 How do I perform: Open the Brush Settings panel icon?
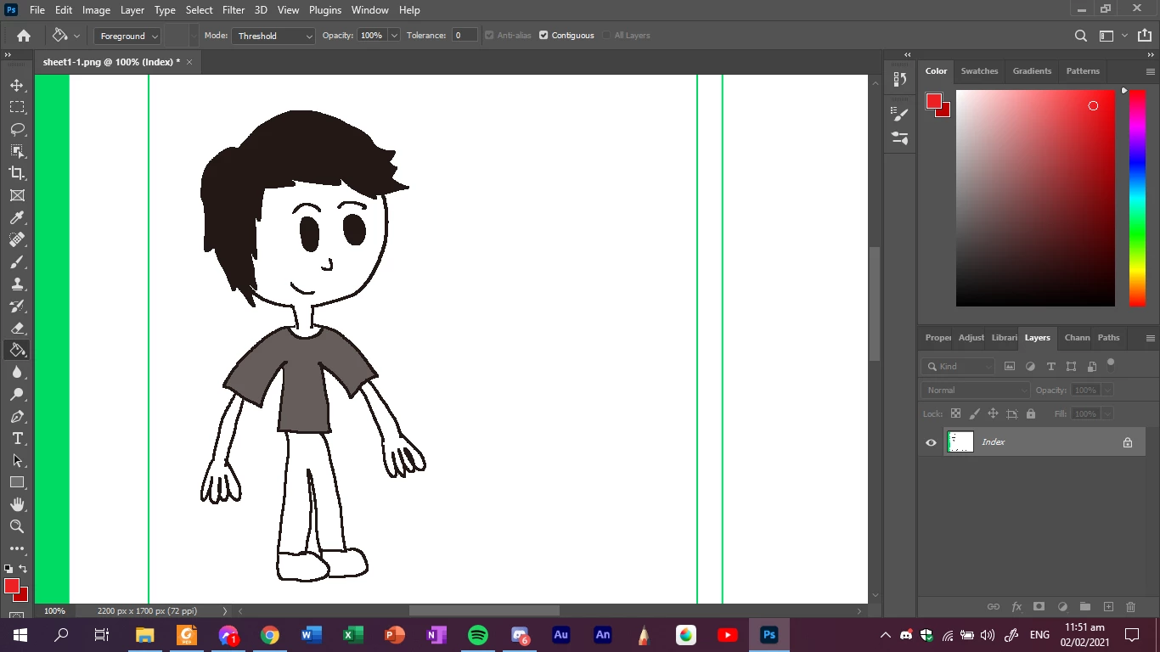(900, 114)
